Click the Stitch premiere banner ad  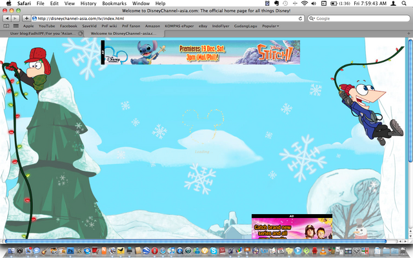[201, 52]
